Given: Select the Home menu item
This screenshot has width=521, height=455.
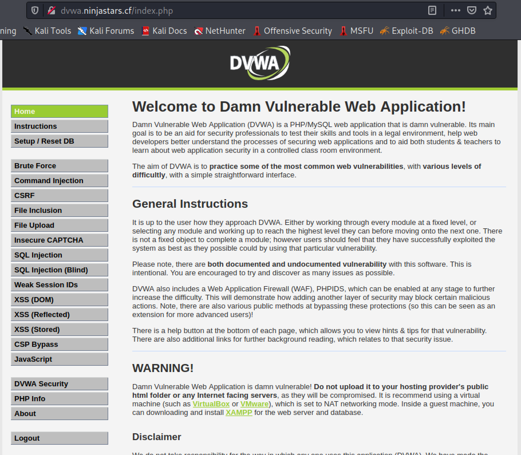Looking at the screenshot, I should (x=59, y=111).
